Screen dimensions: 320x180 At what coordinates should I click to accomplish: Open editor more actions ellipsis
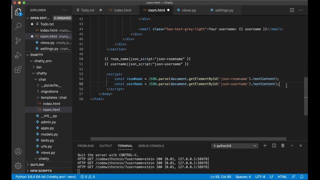click(301, 10)
